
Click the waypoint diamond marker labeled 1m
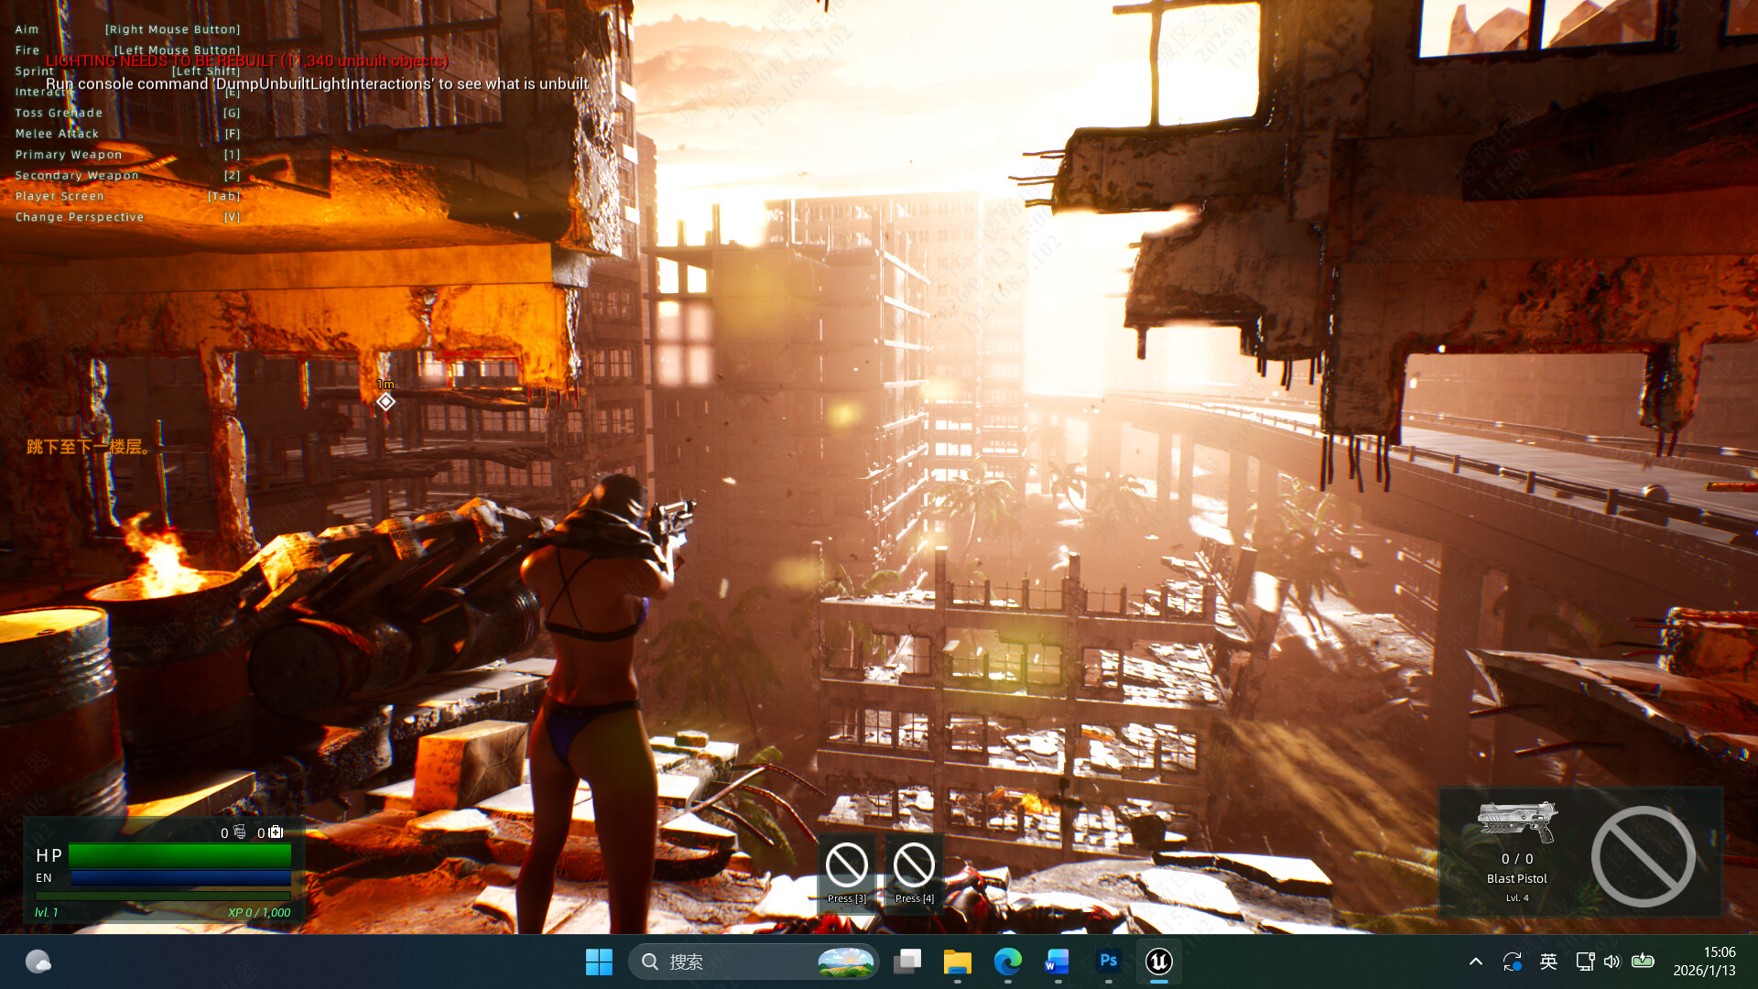(385, 400)
